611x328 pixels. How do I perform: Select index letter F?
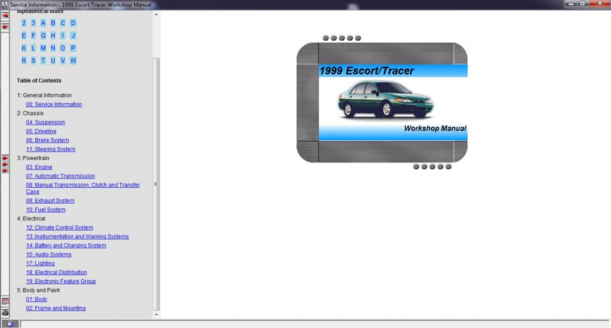(x=33, y=36)
